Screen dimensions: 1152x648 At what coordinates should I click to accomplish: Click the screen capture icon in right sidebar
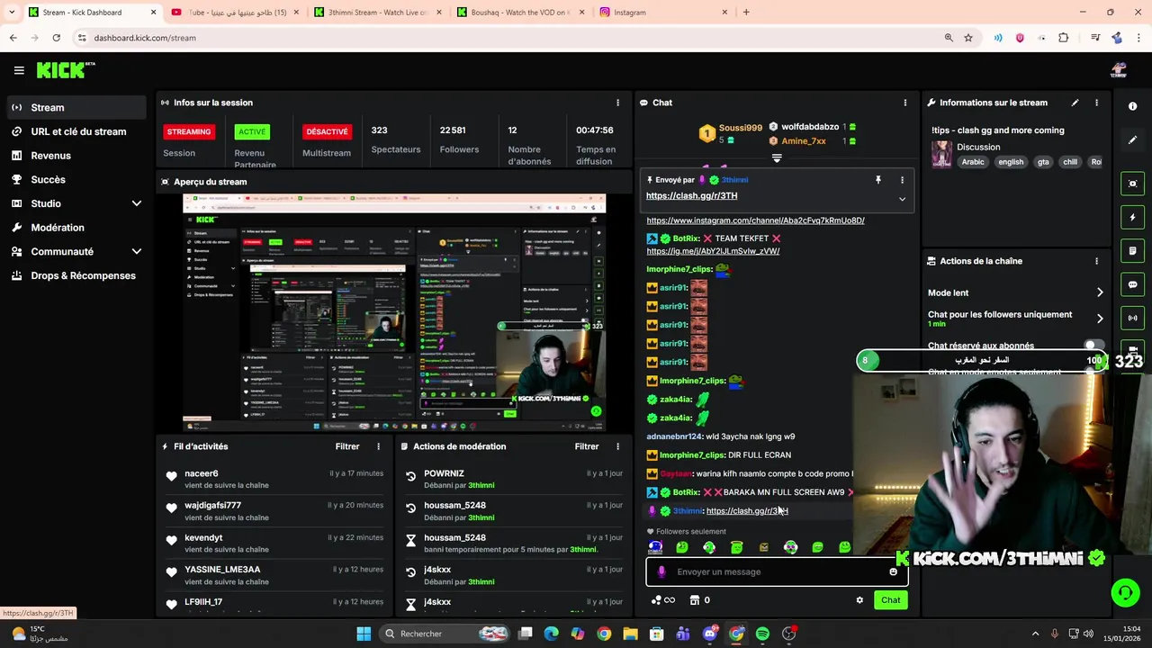(x=1132, y=184)
